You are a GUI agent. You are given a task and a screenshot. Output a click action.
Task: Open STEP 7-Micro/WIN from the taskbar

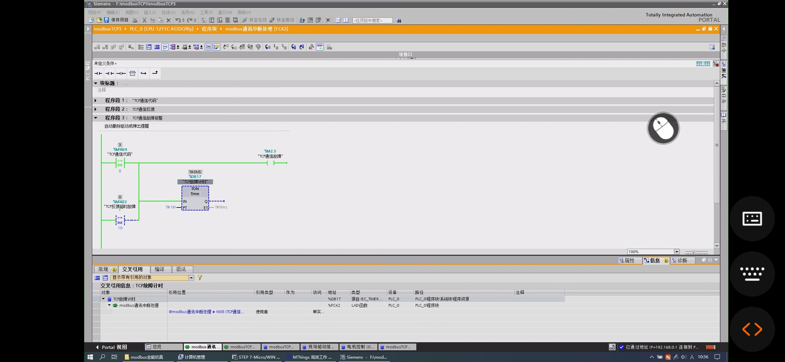(x=256, y=357)
